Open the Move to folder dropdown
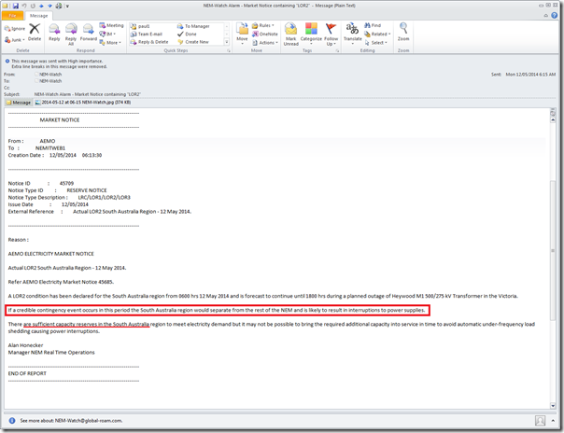This screenshot has height=433, width=564. [242, 35]
